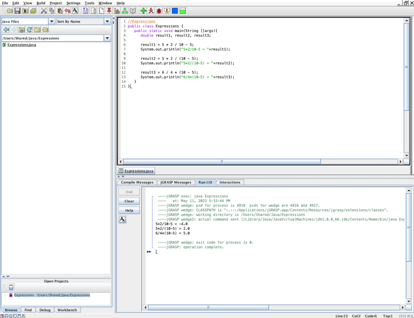This screenshot has width=414, height=318.
Task: Print the file using the printer icon
Action: click(33, 11)
